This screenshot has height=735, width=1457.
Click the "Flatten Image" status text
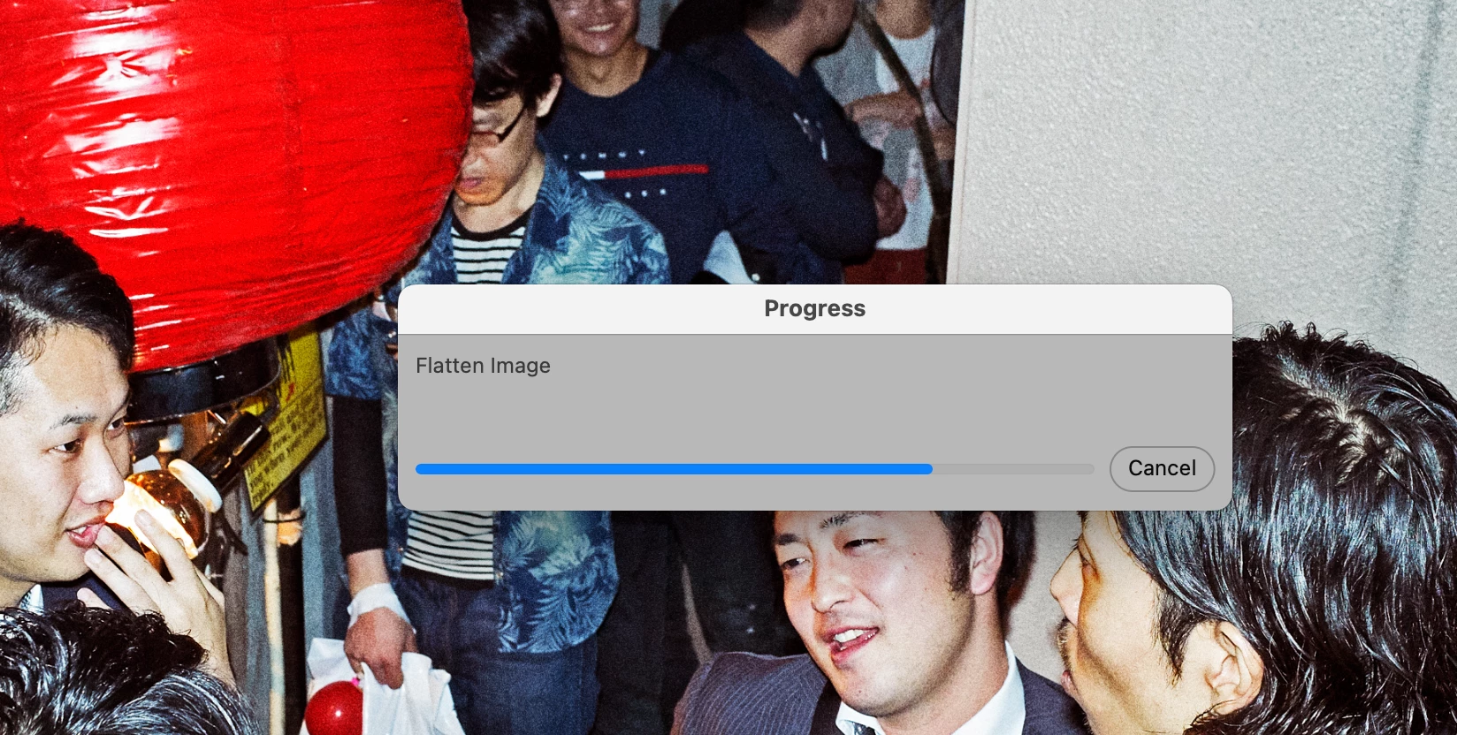(483, 366)
